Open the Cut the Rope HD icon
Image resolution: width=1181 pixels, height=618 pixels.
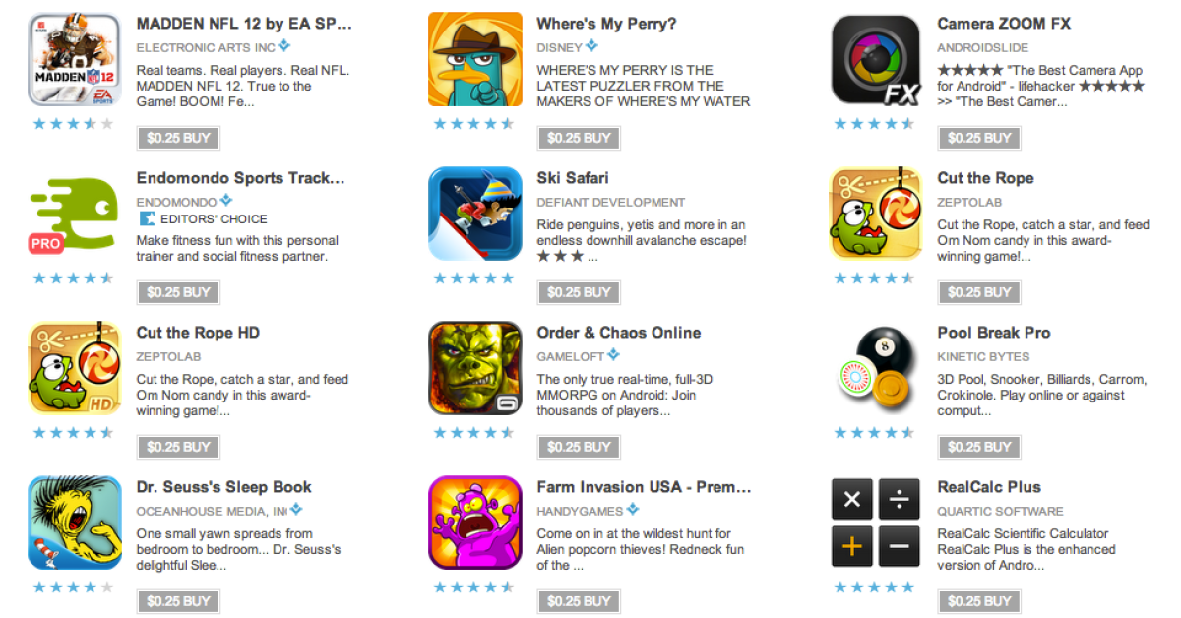75,368
